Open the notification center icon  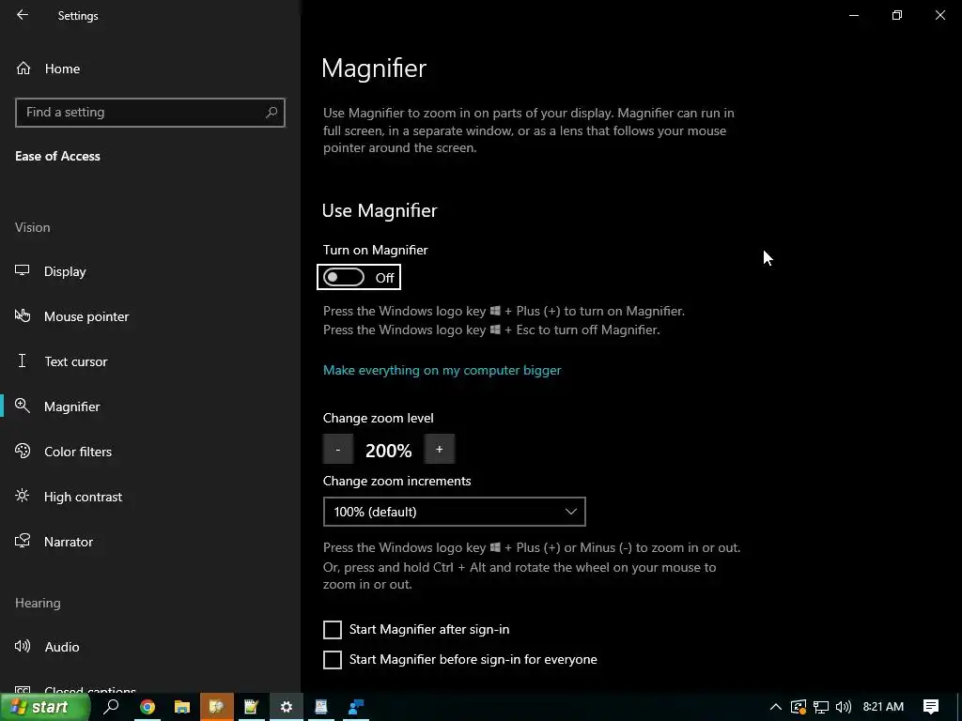pyautogui.click(x=931, y=707)
